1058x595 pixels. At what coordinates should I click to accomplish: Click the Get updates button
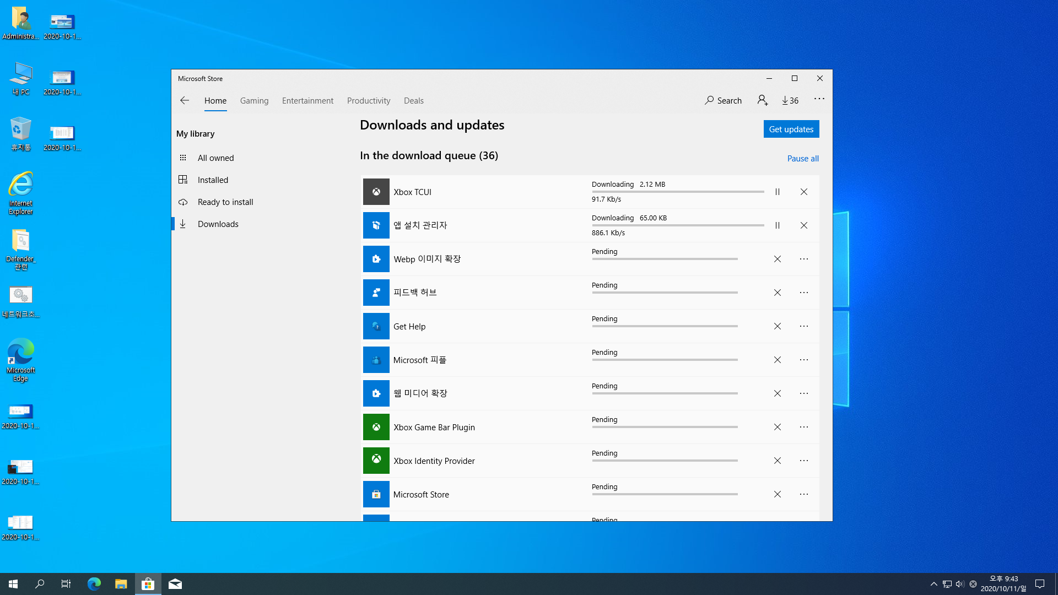click(x=791, y=129)
